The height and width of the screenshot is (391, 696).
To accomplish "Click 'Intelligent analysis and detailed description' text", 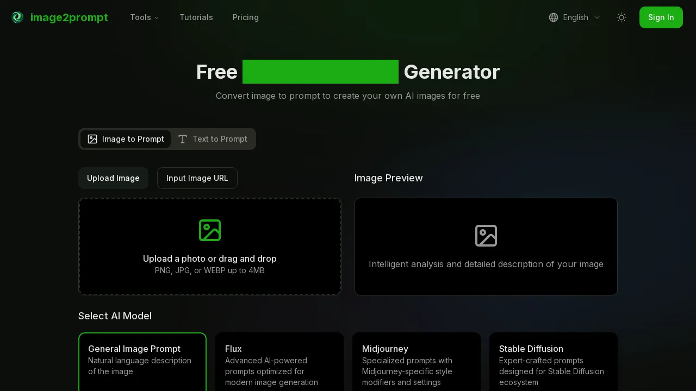I will tap(486, 264).
